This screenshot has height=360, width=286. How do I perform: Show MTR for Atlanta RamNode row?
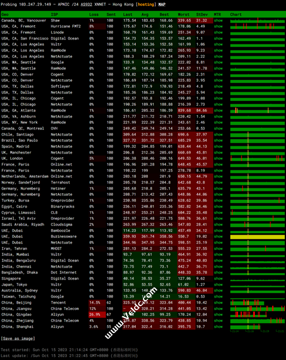(218, 110)
